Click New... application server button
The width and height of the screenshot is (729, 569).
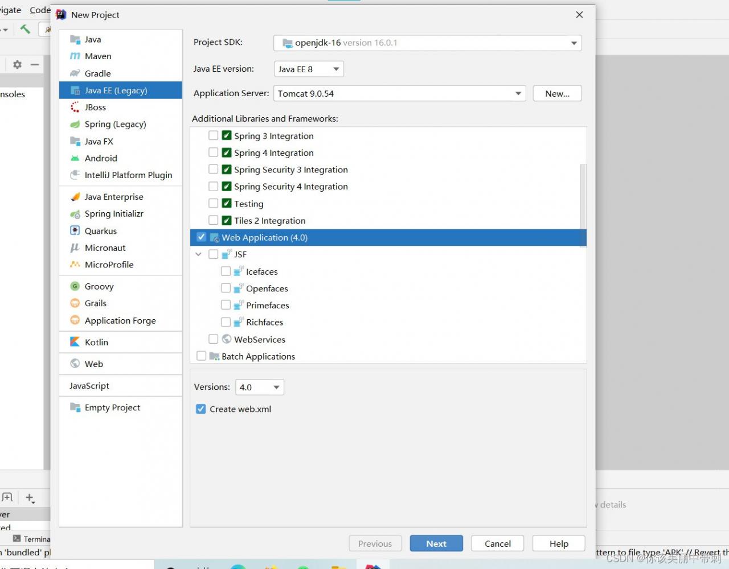point(557,93)
